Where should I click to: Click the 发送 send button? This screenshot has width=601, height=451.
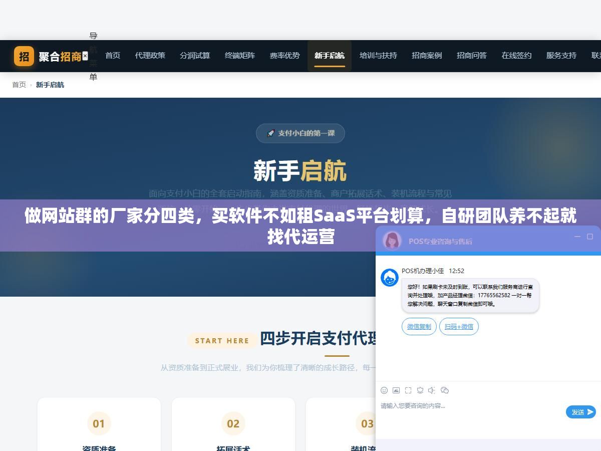pyautogui.click(x=581, y=412)
